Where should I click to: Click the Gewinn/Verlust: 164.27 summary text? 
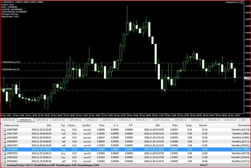pyautogui.click(x=20, y=165)
